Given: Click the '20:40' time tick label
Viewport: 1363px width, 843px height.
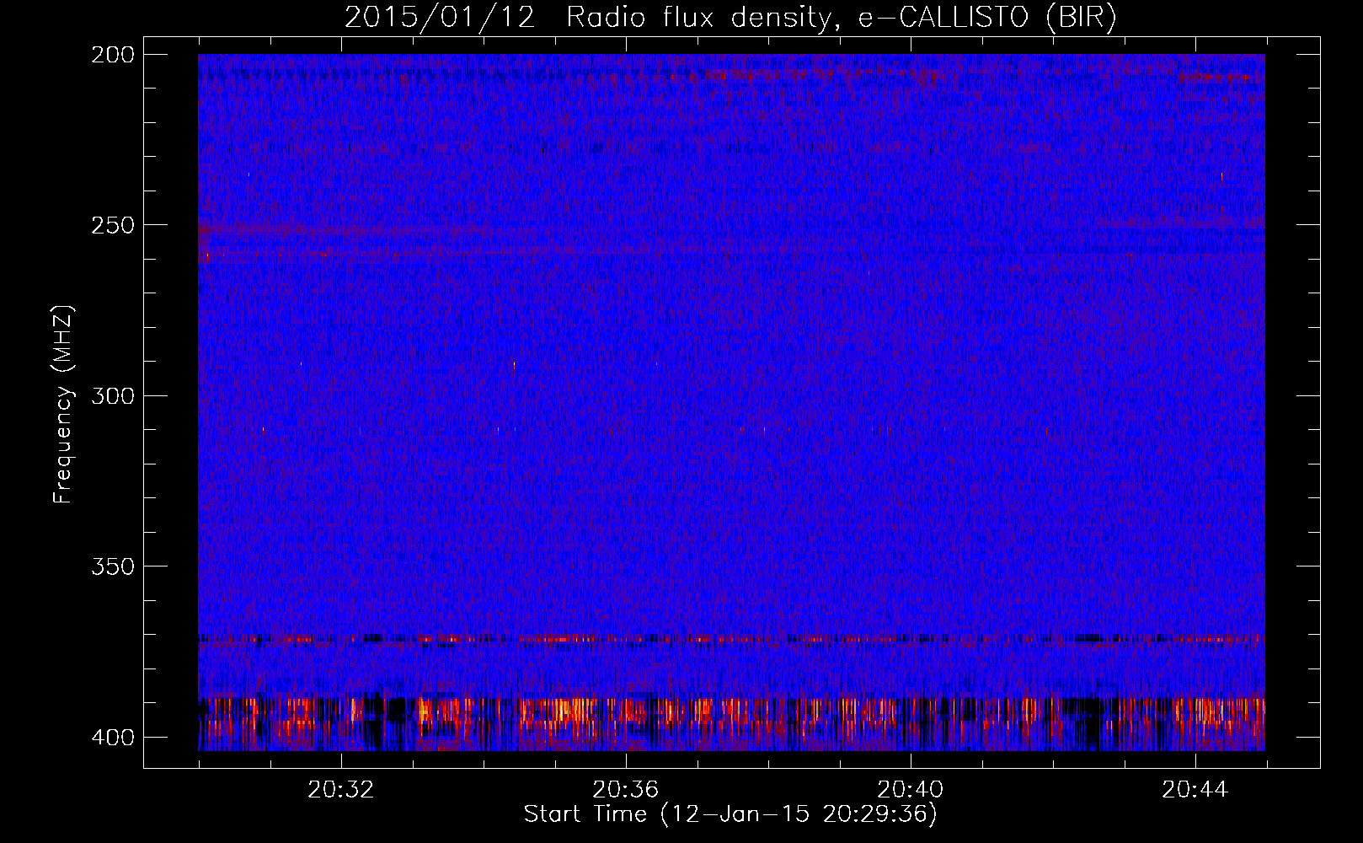Looking at the screenshot, I should coord(911,790).
